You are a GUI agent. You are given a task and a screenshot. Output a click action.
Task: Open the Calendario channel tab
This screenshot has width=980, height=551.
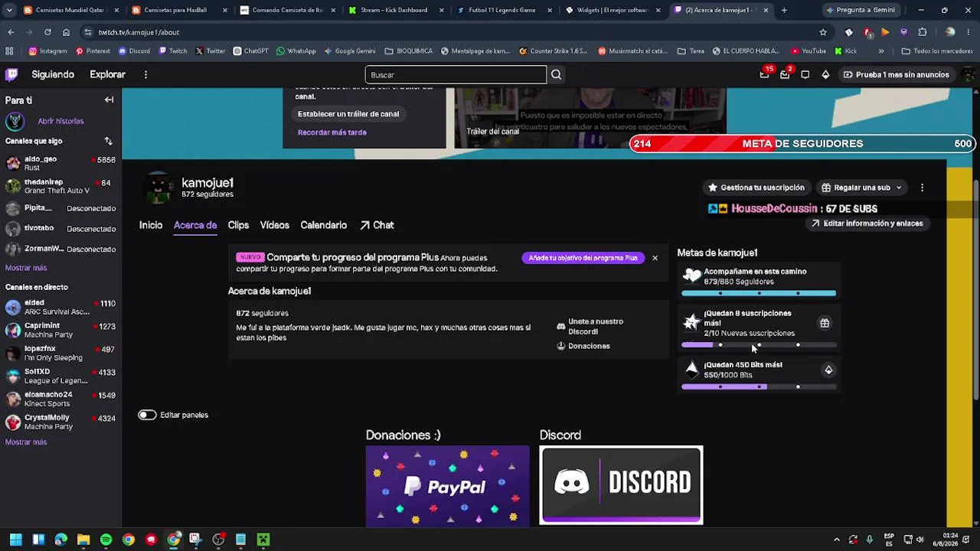tap(323, 225)
